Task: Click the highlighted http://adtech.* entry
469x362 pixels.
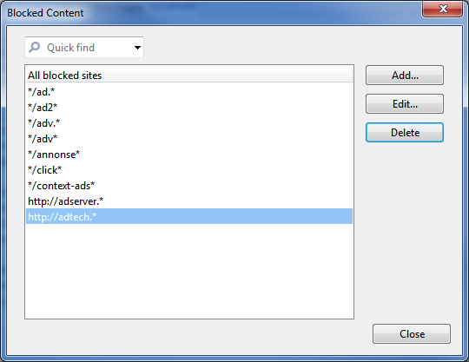Action: click(189, 216)
